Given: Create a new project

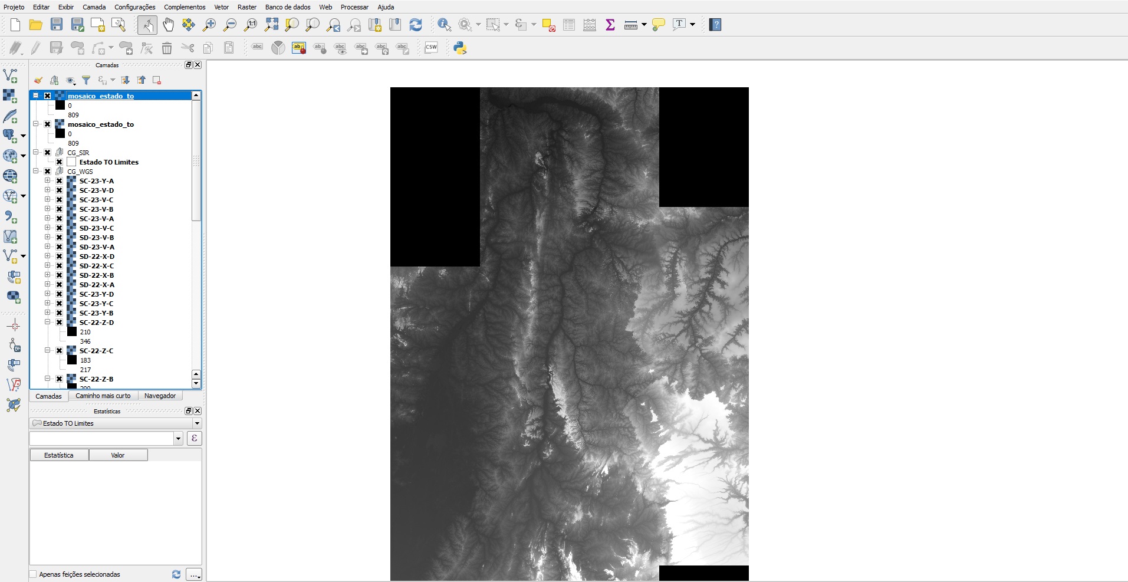Looking at the screenshot, I should click(15, 25).
